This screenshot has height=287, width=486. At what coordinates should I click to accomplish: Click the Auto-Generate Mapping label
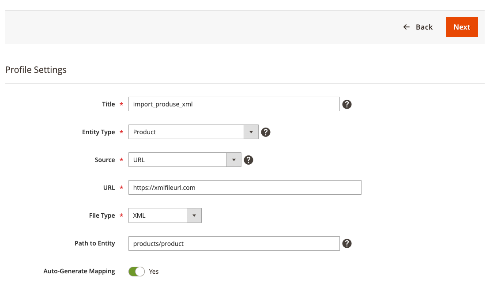pos(79,271)
